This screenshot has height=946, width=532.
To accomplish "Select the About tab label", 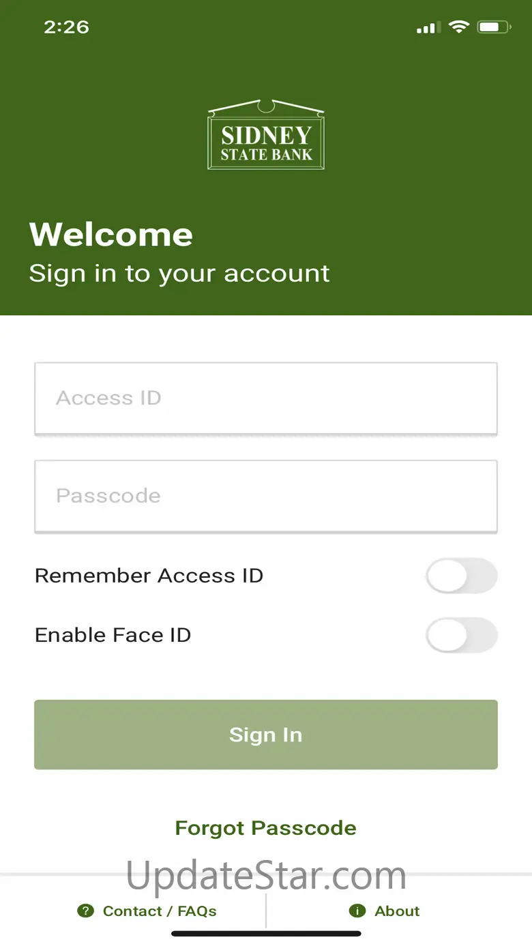I will (x=397, y=911).
